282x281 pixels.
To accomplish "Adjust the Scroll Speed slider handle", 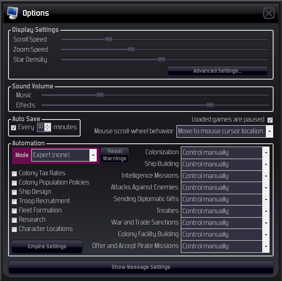I will tap(109, 39).
